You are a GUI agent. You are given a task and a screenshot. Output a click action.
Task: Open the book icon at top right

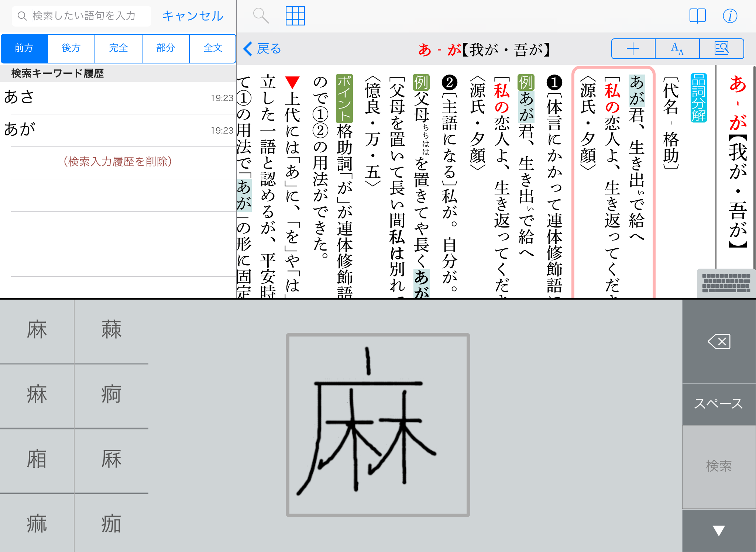[x=697, y=16]
